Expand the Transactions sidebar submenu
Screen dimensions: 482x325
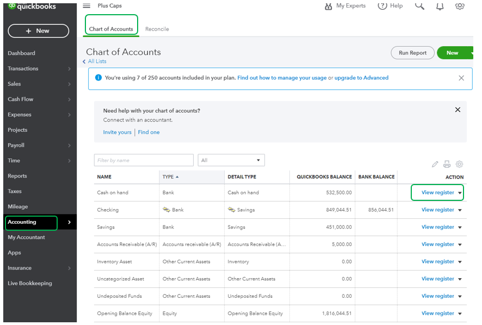click(70, 69)
